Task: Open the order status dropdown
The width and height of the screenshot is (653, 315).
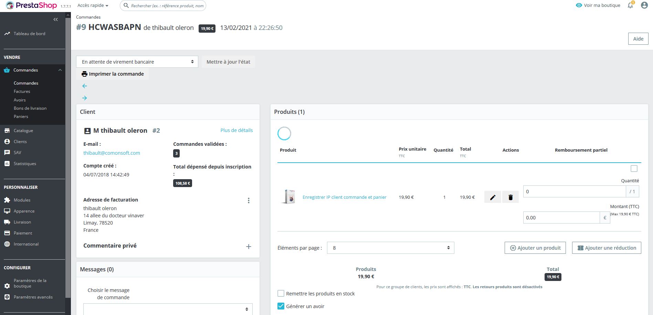Action: coord(137,62)
